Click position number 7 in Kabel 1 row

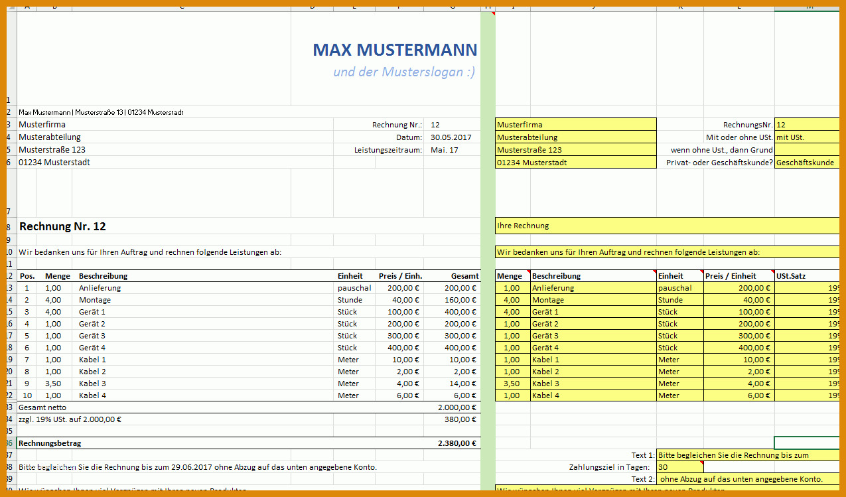[x=27, y=360]
